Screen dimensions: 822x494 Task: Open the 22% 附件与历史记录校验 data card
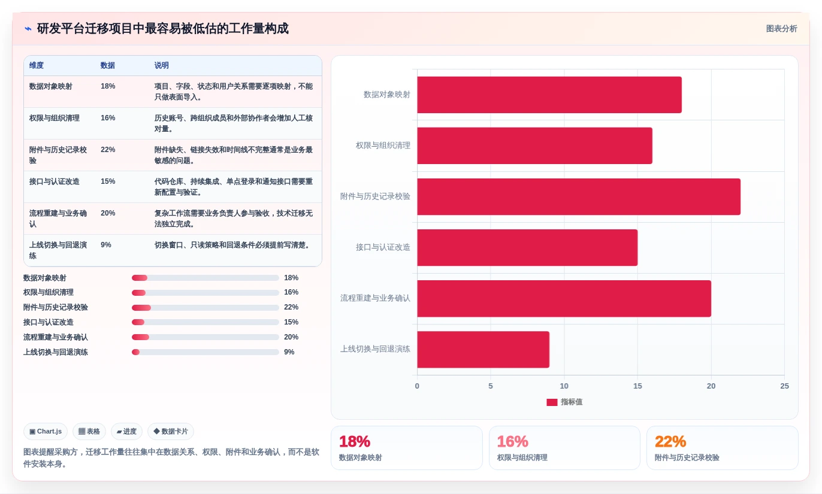coord(722,448)
